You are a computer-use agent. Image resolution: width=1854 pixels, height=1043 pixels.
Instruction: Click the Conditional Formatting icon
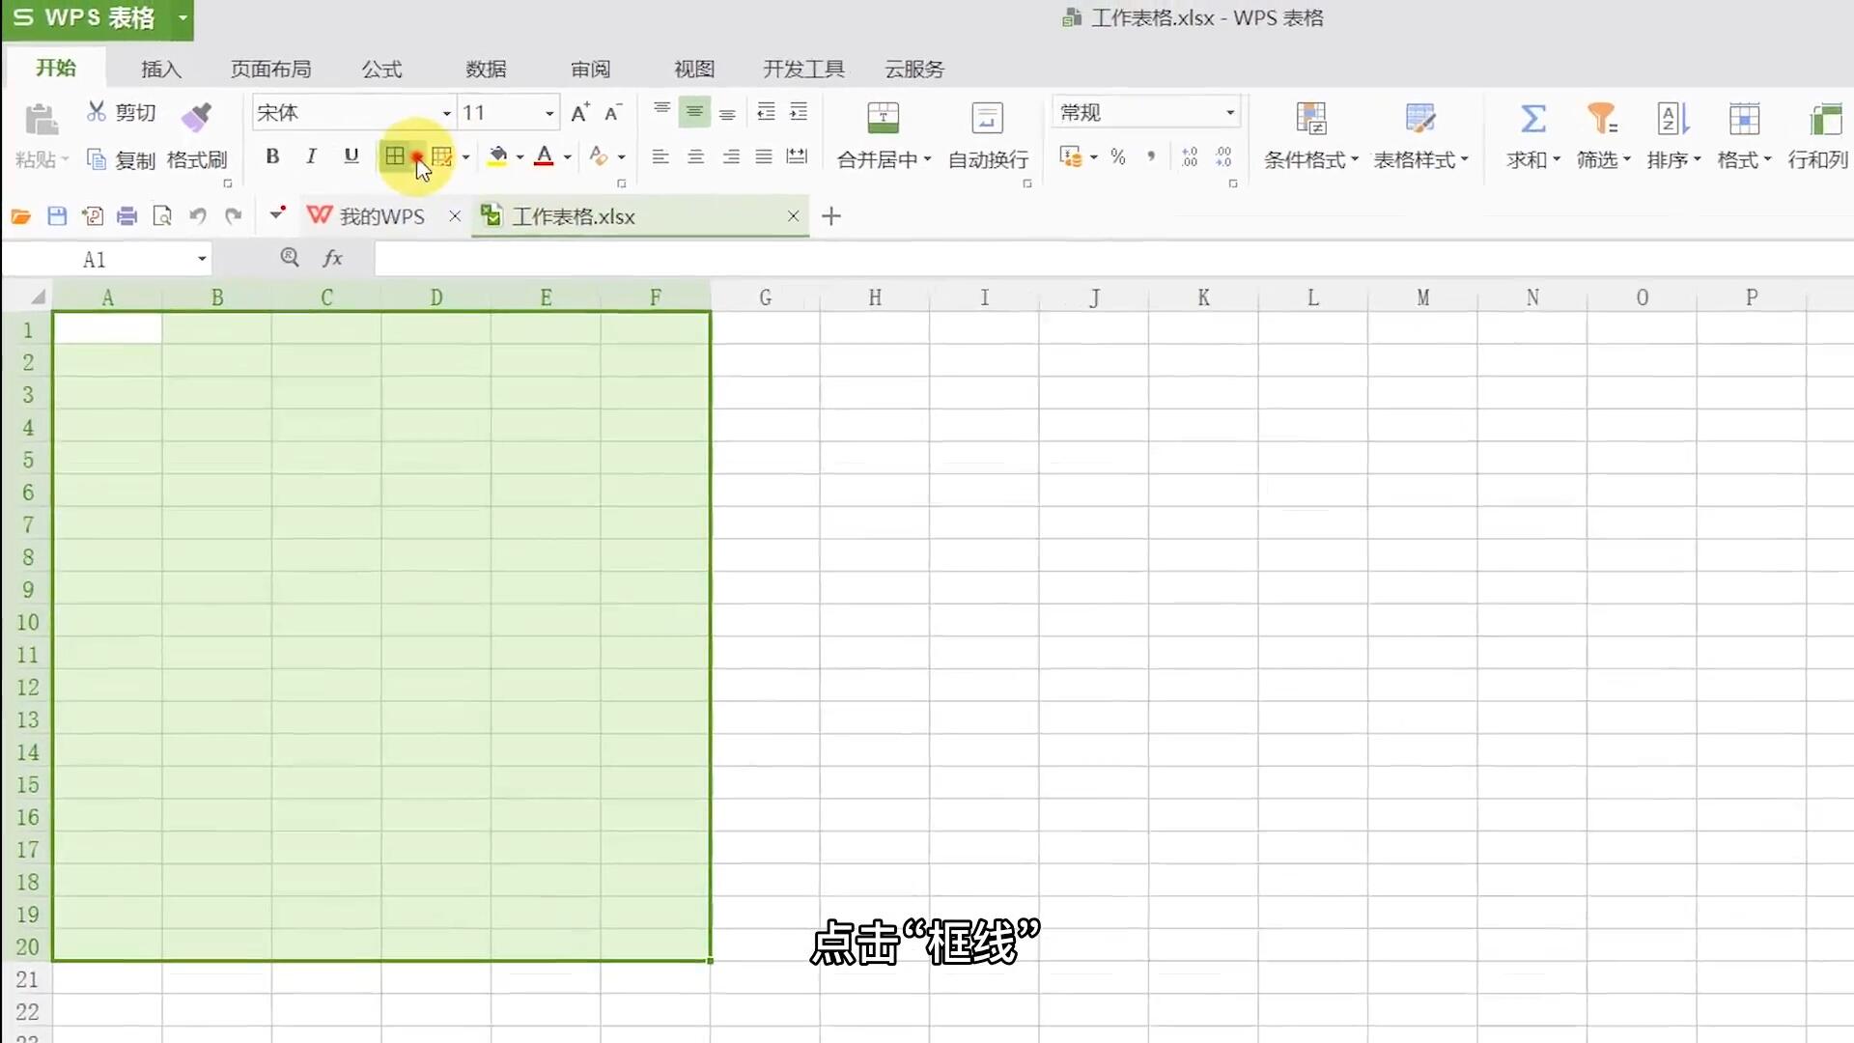tap(1310, 119)
